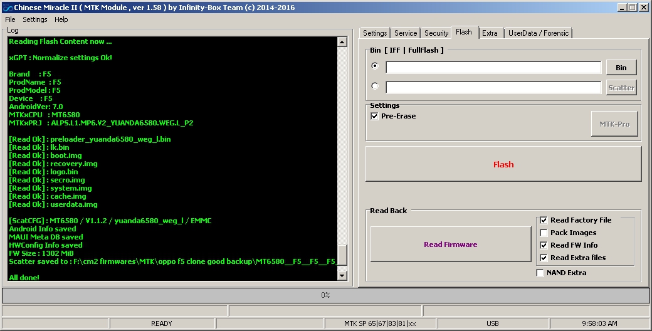Click the 9:58:03 AM clock entry
The image size is (652, 331).
click(599, 323)
